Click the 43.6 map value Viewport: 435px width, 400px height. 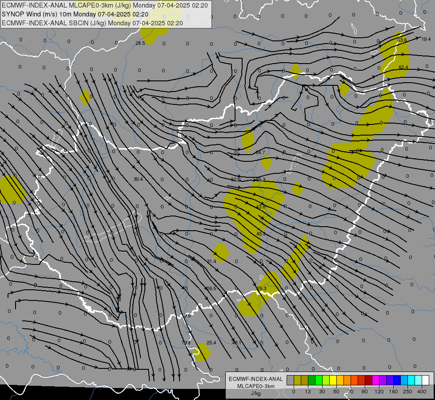coord(261,207)
